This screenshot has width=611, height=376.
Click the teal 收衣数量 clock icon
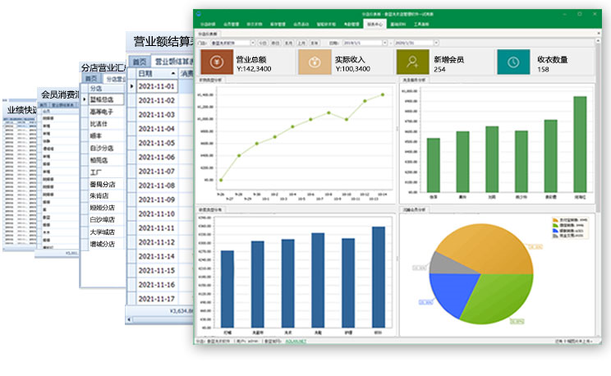pyautogui.click(x=513, y=62)
